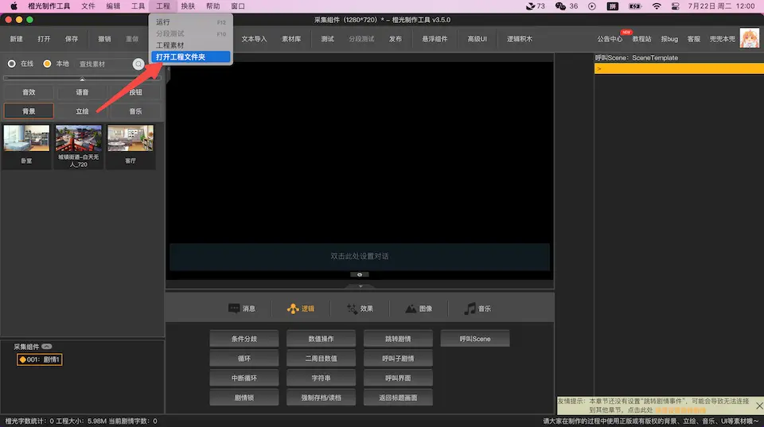Select the 语音 asset category
The width and height of the screenshot is (764, 427).
coord(82,92)
